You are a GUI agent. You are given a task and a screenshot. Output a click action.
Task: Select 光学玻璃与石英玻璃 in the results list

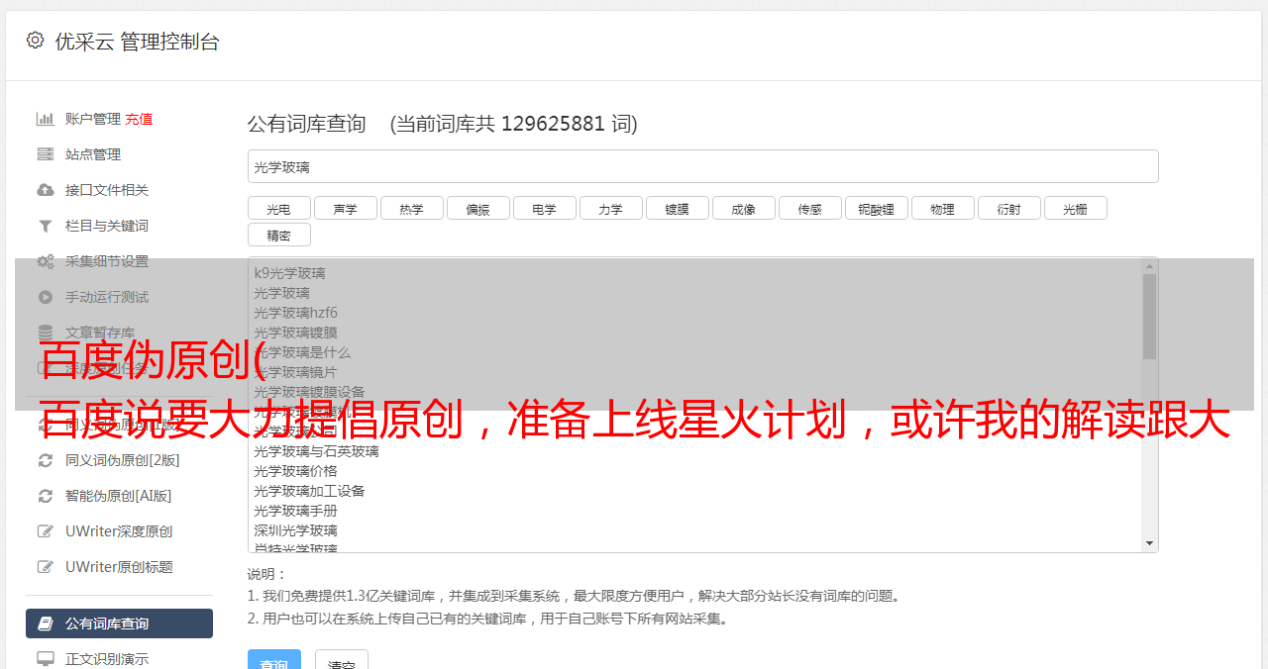(x=316, y=451)
